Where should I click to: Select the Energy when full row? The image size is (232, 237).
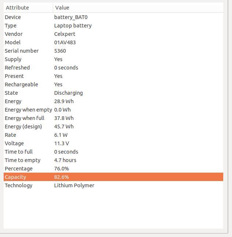[113, 118]
